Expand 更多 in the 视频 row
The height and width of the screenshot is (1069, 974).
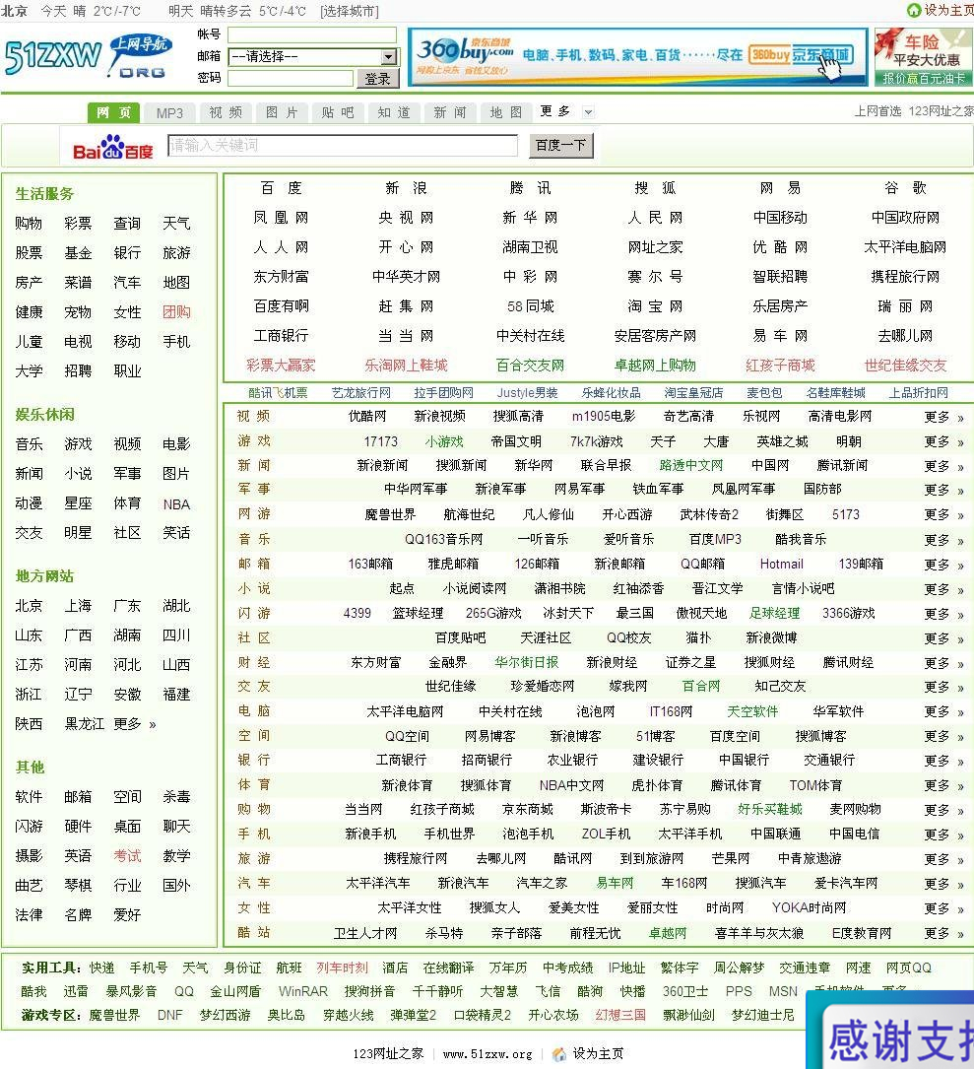[943, 417]
